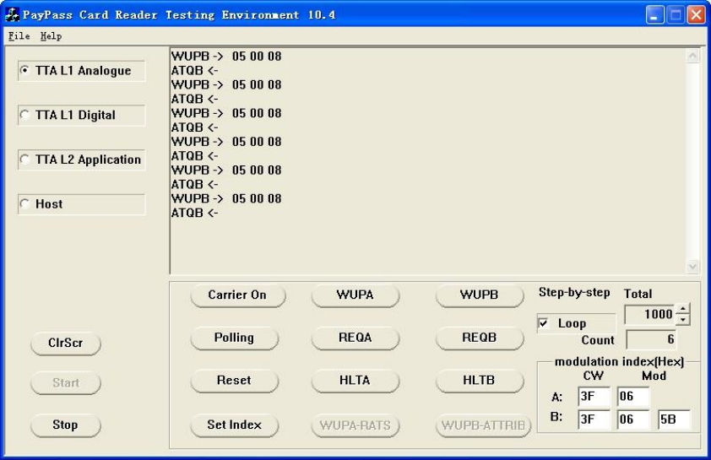Increase Total with spinner up arrow
The width and height of the screenshot is (711, 460).
point(683,309)
